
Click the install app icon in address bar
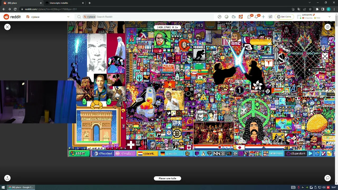click(293, 9)
